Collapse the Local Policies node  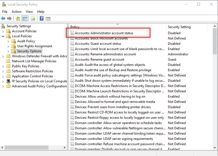click(3, 36)
